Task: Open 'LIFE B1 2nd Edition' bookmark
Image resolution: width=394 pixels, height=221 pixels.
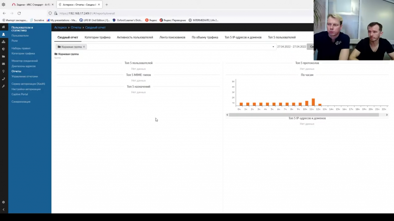Action: tap(95, 20)
